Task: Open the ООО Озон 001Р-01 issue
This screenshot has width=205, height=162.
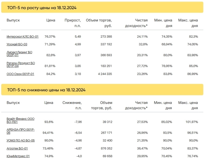Action: click(x=20, y=74)
